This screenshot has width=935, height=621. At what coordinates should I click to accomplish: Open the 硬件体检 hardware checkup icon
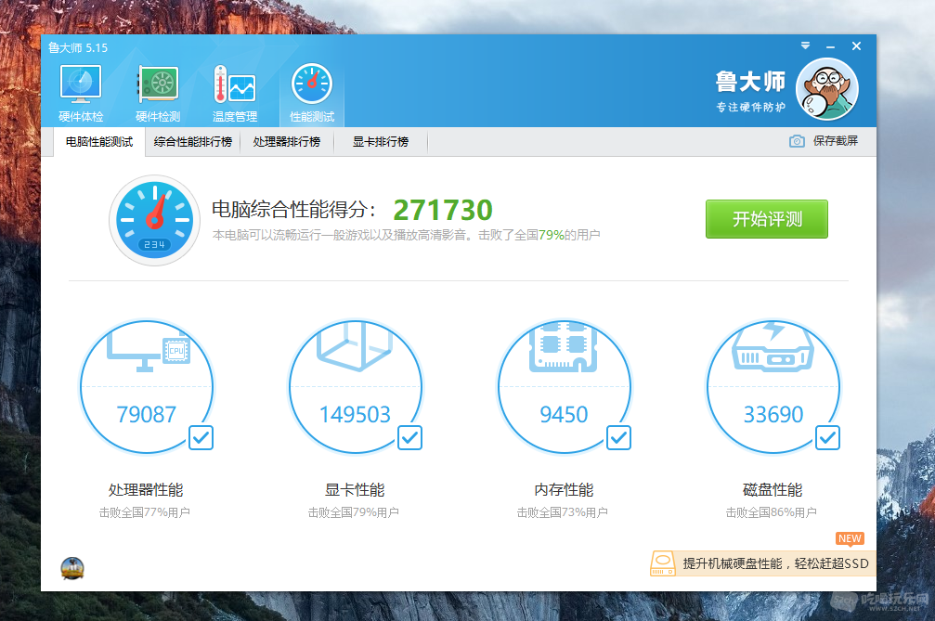pos(81,93)
